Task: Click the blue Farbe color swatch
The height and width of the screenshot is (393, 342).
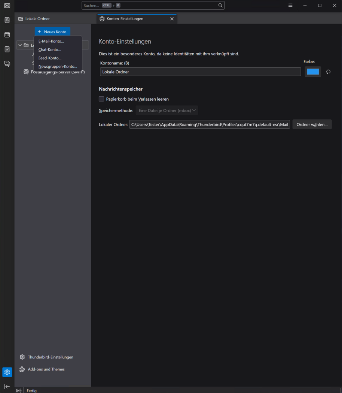Action: pyautogui.click(x=313, y=72)
